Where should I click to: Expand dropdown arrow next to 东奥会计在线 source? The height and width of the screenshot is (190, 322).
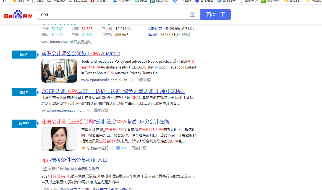(112, 148)
